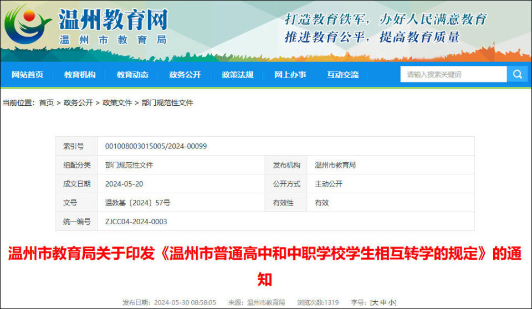
Task: Click the red article title heading
Action: 265,266
